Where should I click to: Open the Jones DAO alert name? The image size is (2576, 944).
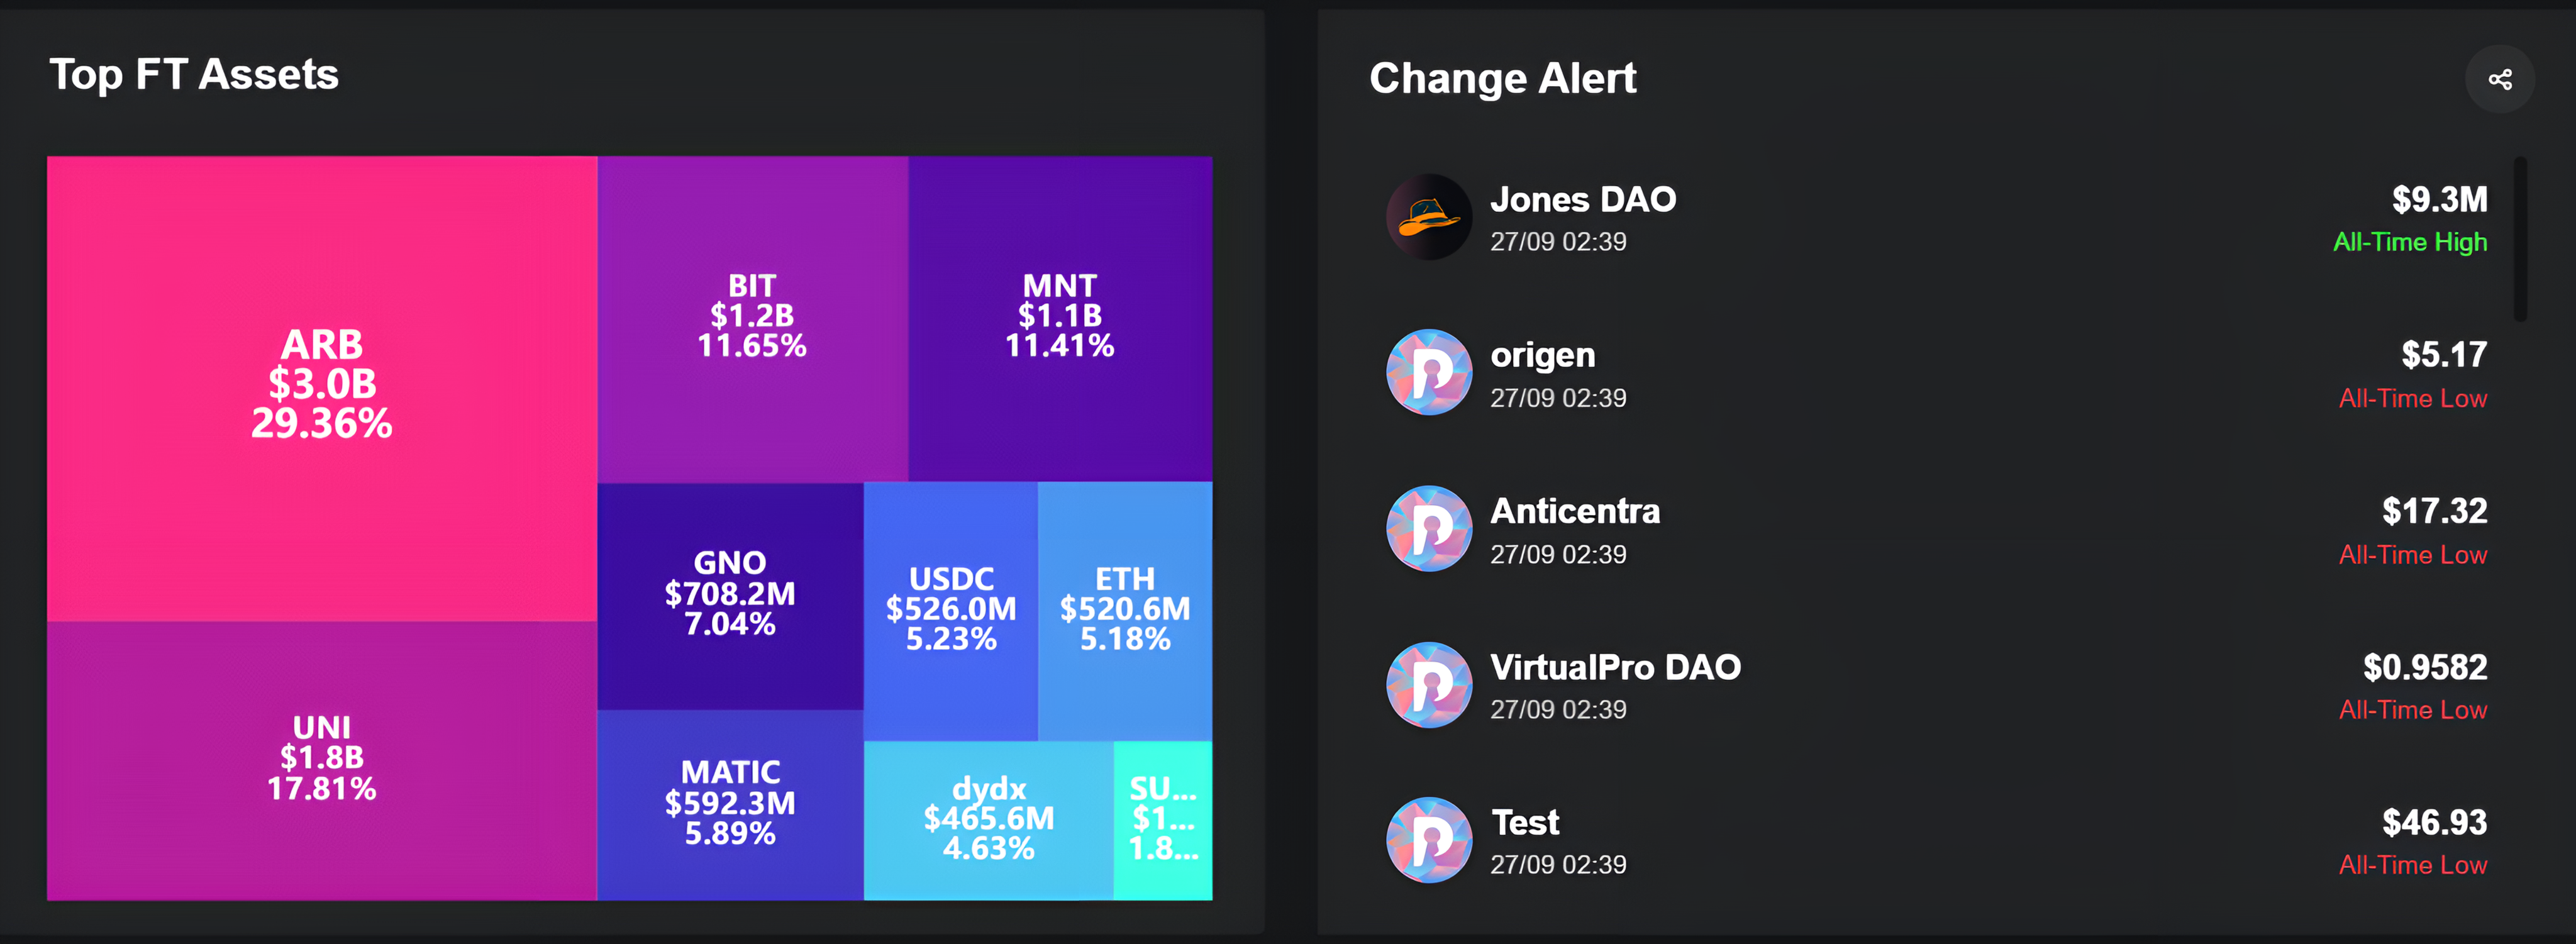(x=1583, y=200)
